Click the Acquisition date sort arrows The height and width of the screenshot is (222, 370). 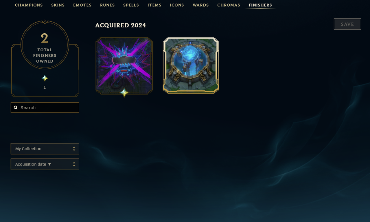(74, 164)
